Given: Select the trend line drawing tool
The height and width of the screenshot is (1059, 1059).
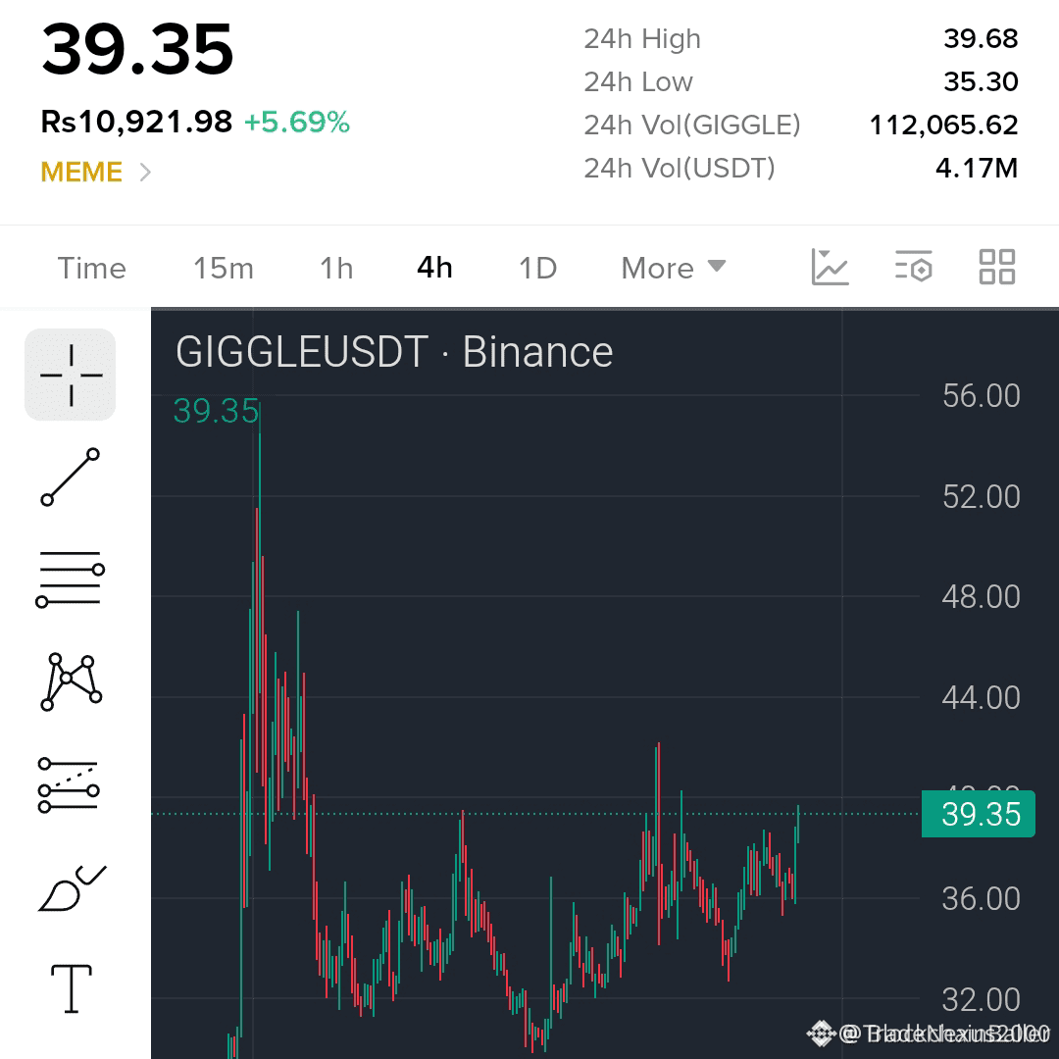Looking at the screenshot, I should coord(71,477).
